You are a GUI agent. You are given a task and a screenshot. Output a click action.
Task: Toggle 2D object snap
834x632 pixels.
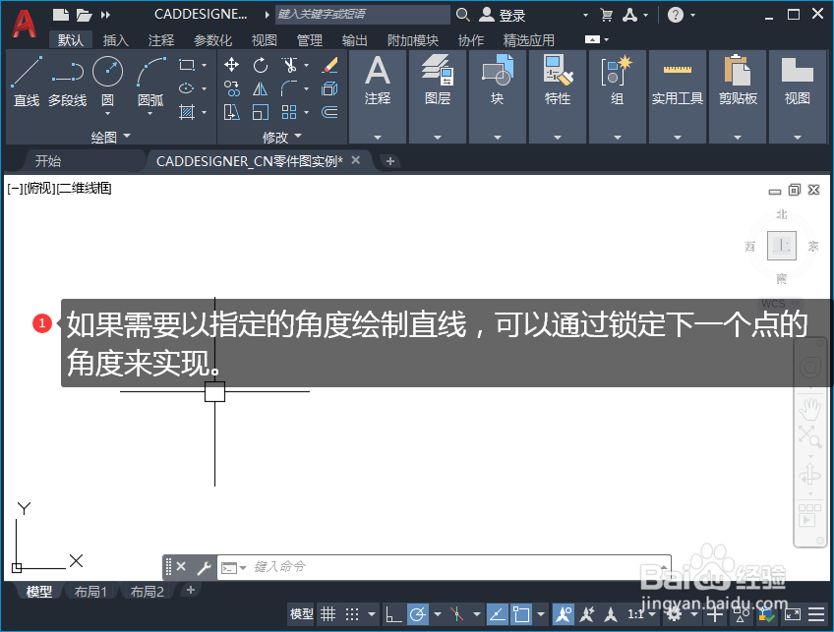pos(520,614)
